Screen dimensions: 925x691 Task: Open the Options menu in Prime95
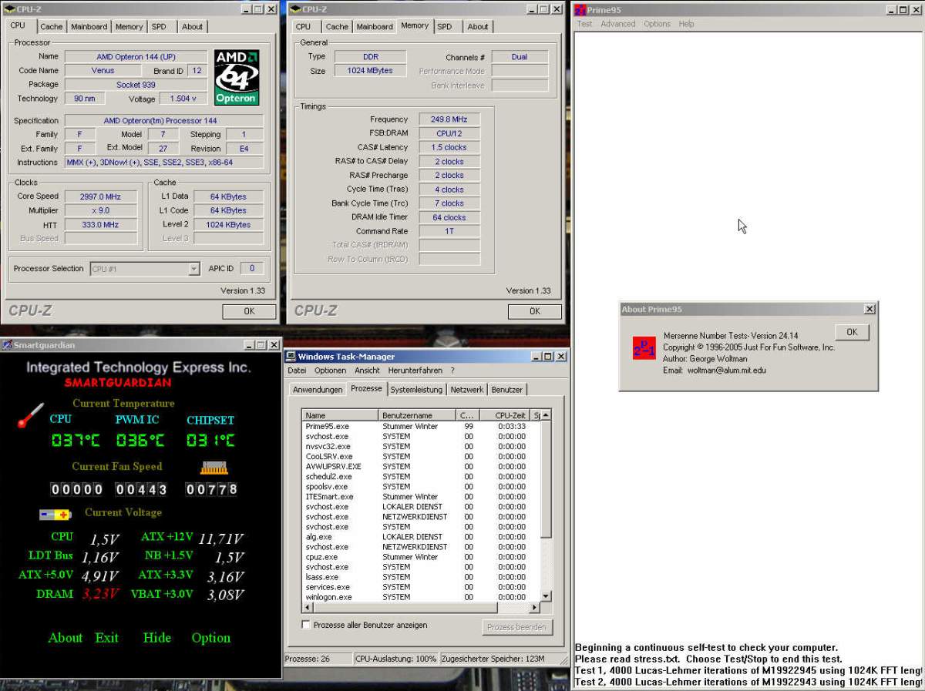pos(657,24)
